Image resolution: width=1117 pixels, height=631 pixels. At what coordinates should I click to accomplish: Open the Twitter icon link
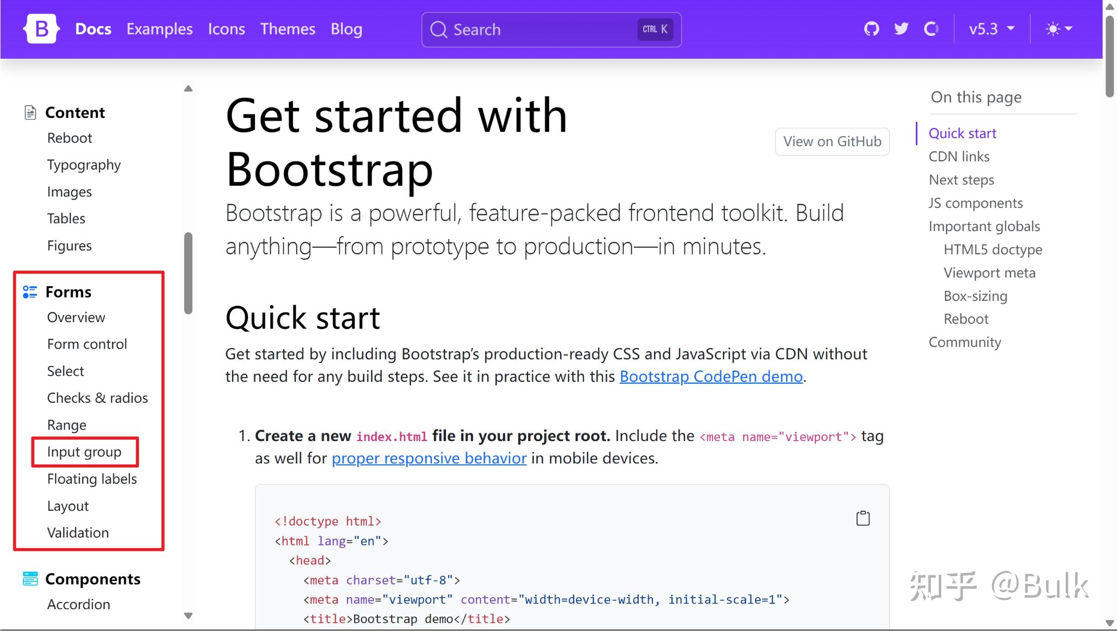point(901,29)
